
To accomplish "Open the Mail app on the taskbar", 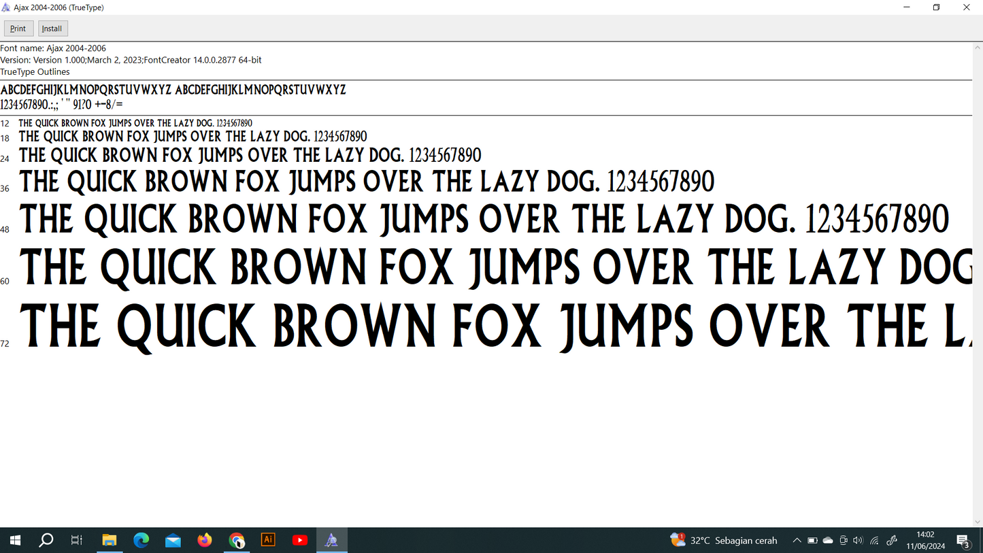I will [173, 540].
